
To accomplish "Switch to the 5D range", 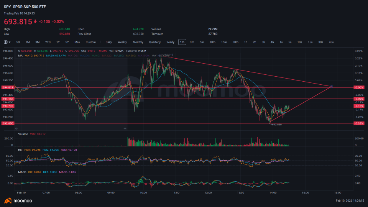I will tap(18, 42).
